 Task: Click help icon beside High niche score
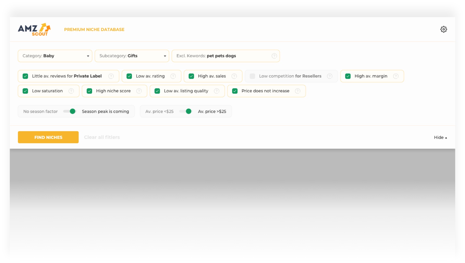point(139,91)
